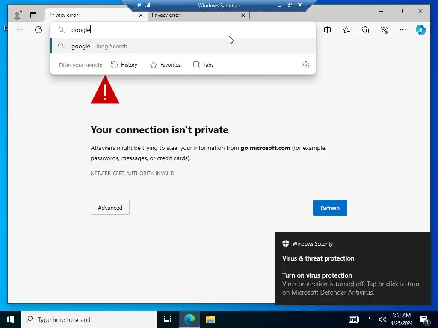This screenshot has width=438, height=328.
Task: Open Microsoft Edge from the taskbar
Action: (x=189, y=319)
